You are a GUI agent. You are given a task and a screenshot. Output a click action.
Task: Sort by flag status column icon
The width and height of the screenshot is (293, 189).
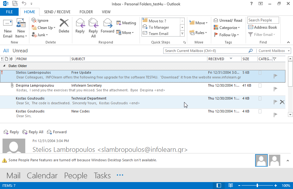(x=274, y=59)
